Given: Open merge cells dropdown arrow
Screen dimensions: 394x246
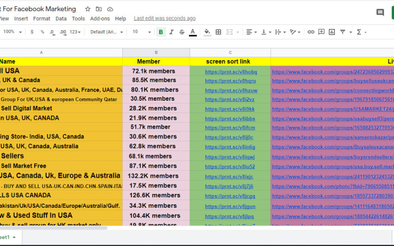Looking at the screenshot, I should pyautogui.click(x=238, y=32).
